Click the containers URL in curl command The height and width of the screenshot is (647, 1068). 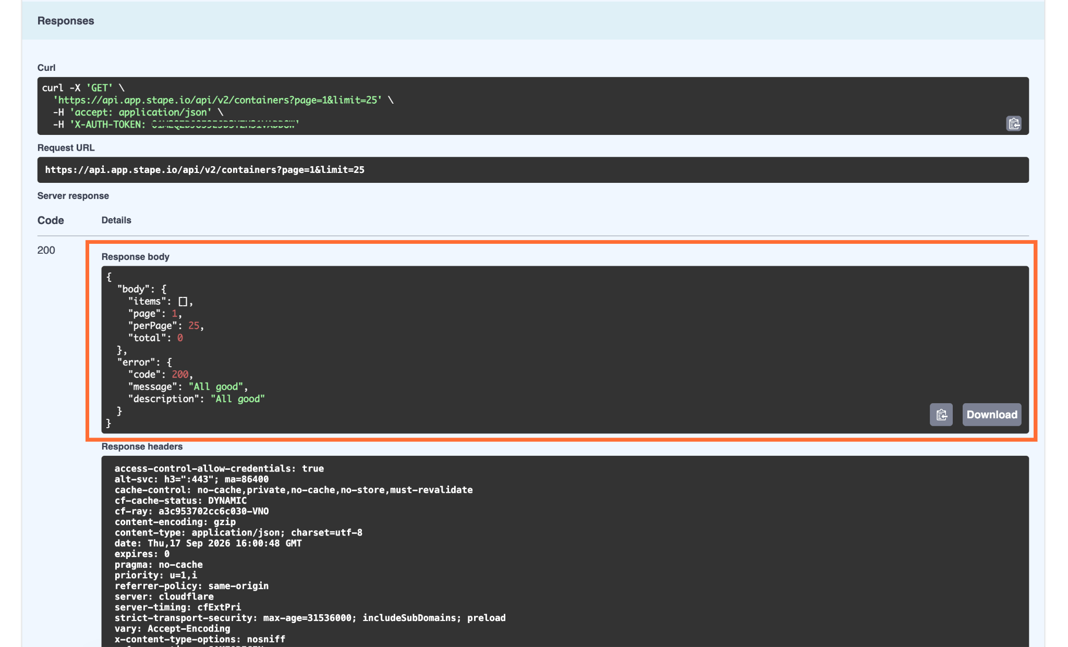point(217,100)
